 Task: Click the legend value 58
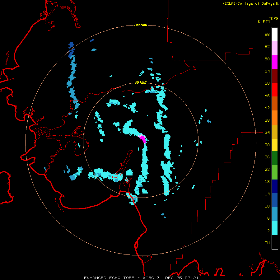click(x=267, y=59)
